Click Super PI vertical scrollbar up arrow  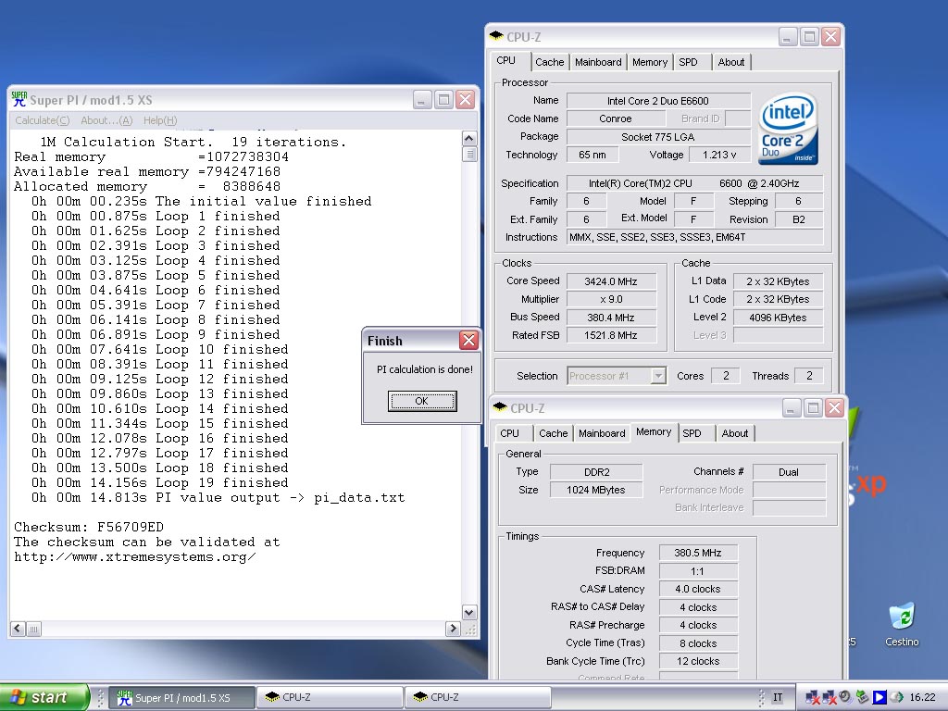tap(469, 139)
